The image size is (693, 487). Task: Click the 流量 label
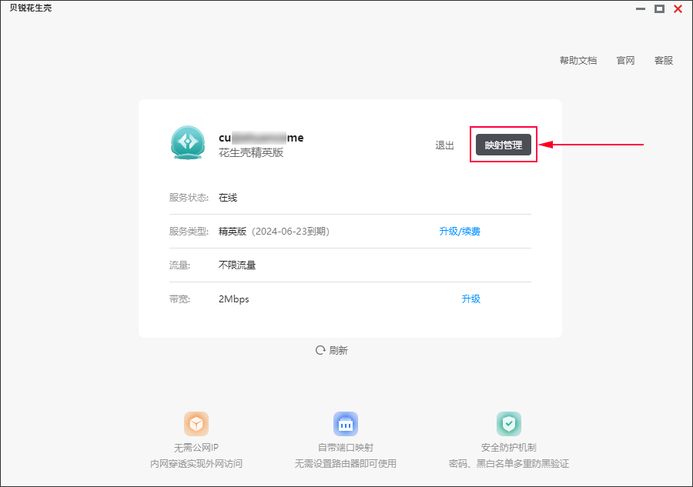[x=179, y=265]
